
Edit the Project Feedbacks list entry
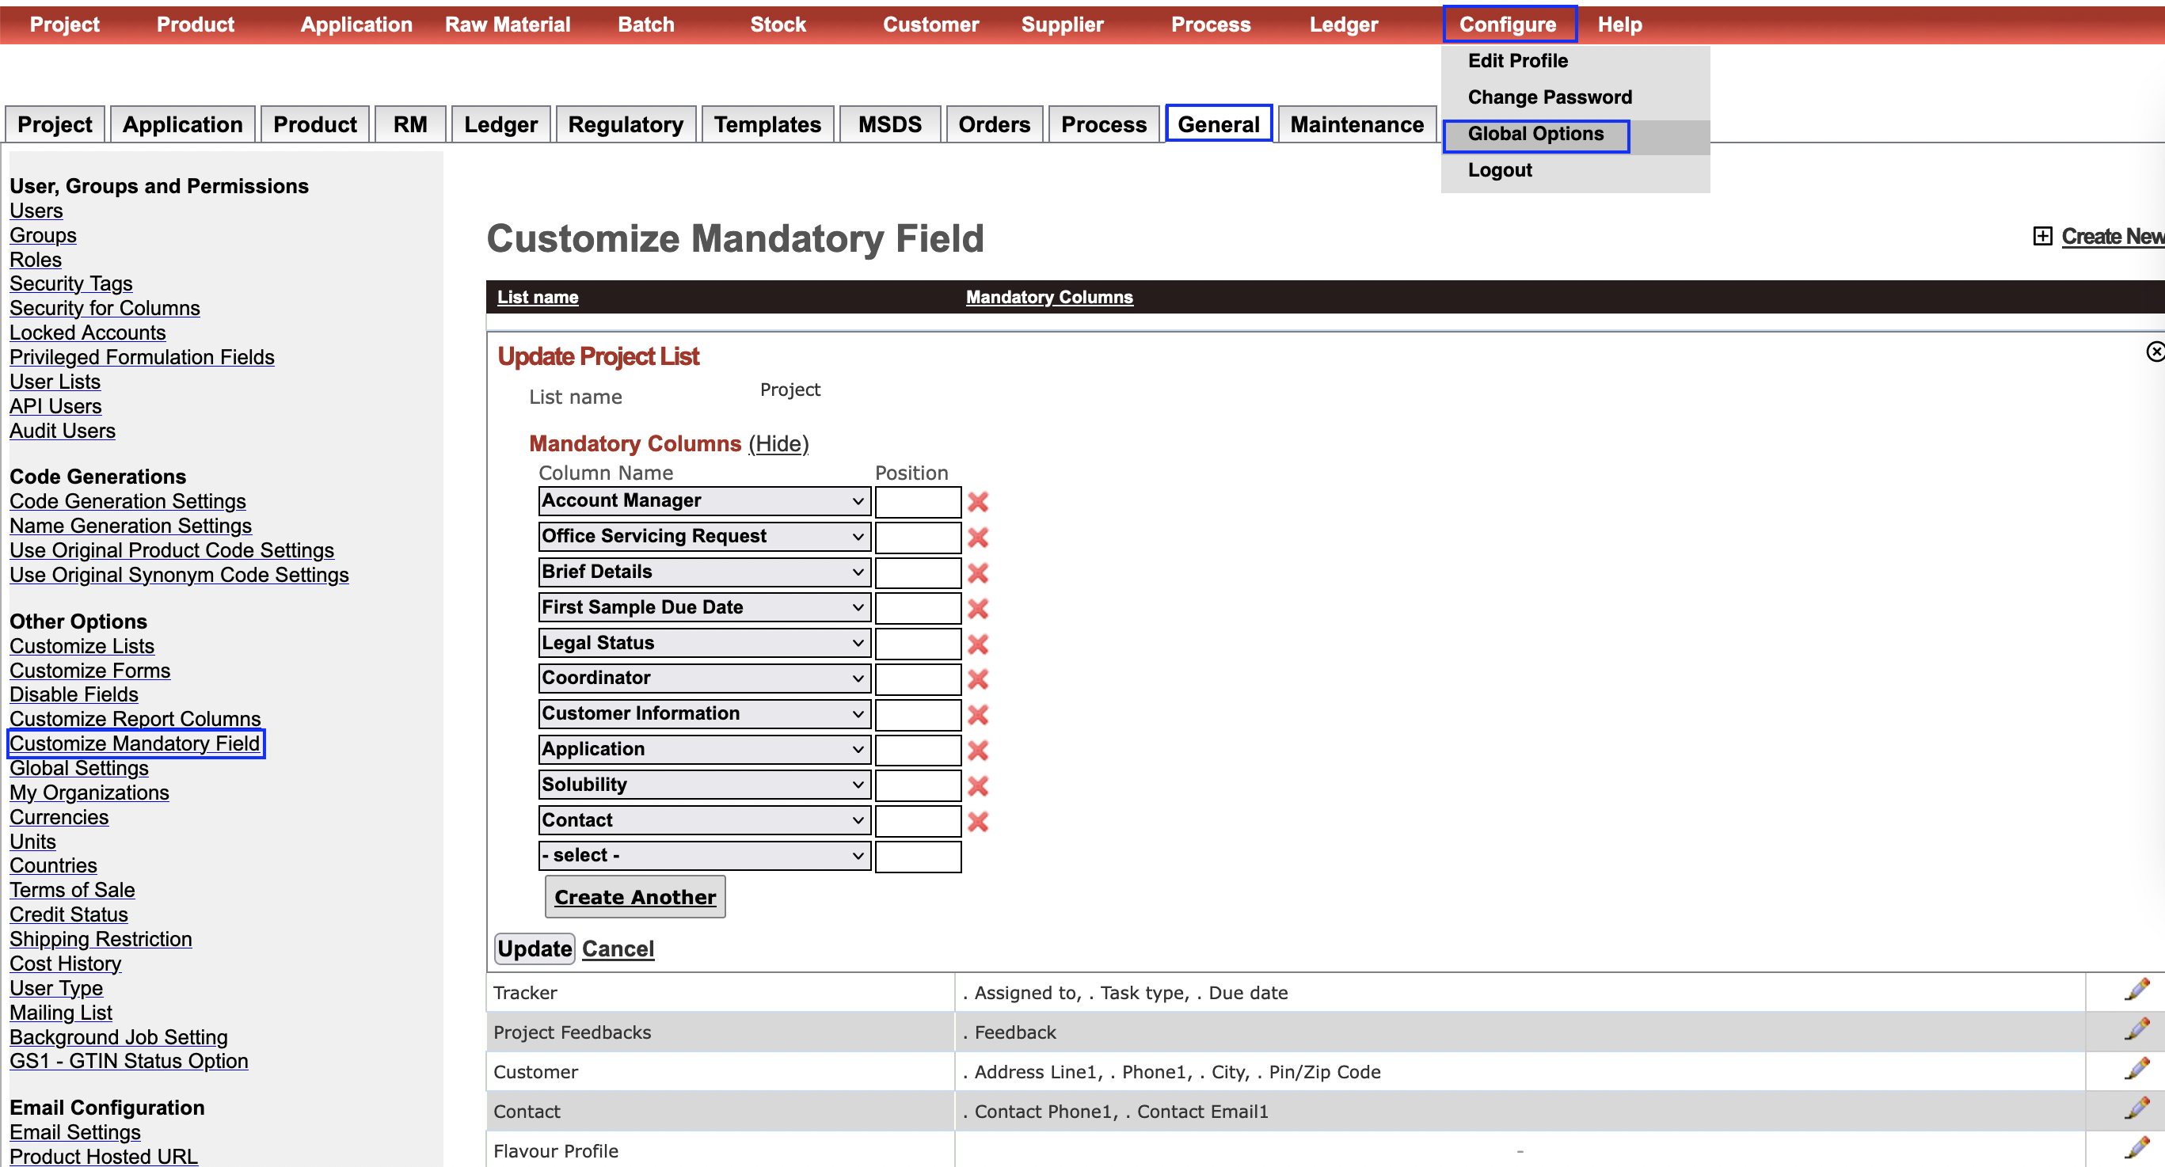tap(2136, 1030)
